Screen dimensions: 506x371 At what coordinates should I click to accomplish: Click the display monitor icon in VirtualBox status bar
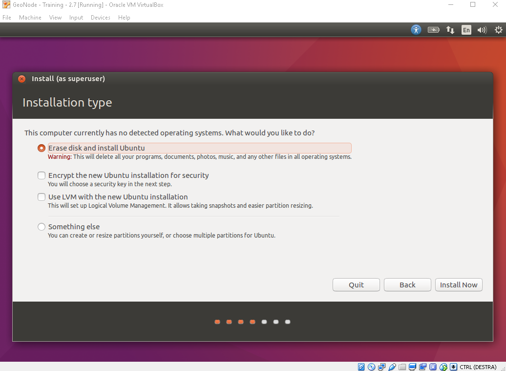click(412, 367)
